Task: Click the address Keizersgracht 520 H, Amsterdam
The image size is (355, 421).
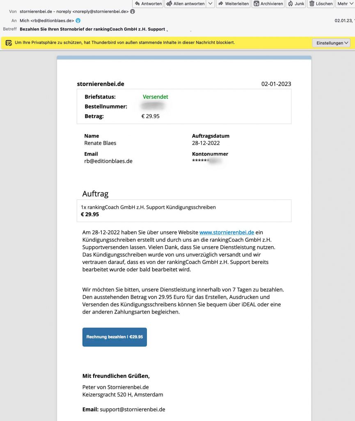Action: coord(123,395)
